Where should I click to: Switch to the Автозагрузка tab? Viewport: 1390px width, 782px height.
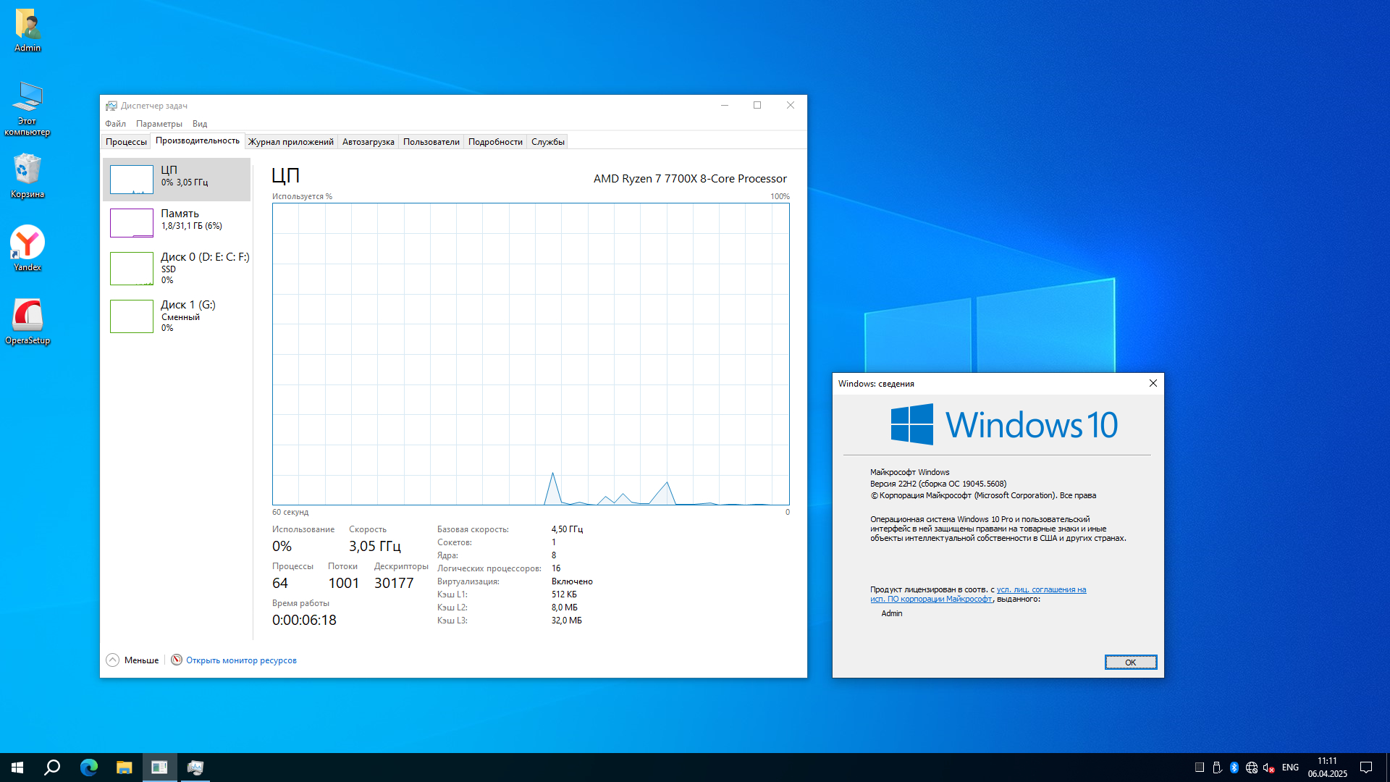pos(368,142)
